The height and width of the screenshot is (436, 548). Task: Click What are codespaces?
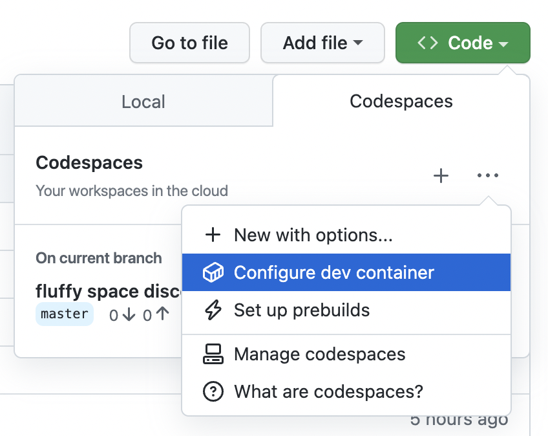click(x=329, y=392)
